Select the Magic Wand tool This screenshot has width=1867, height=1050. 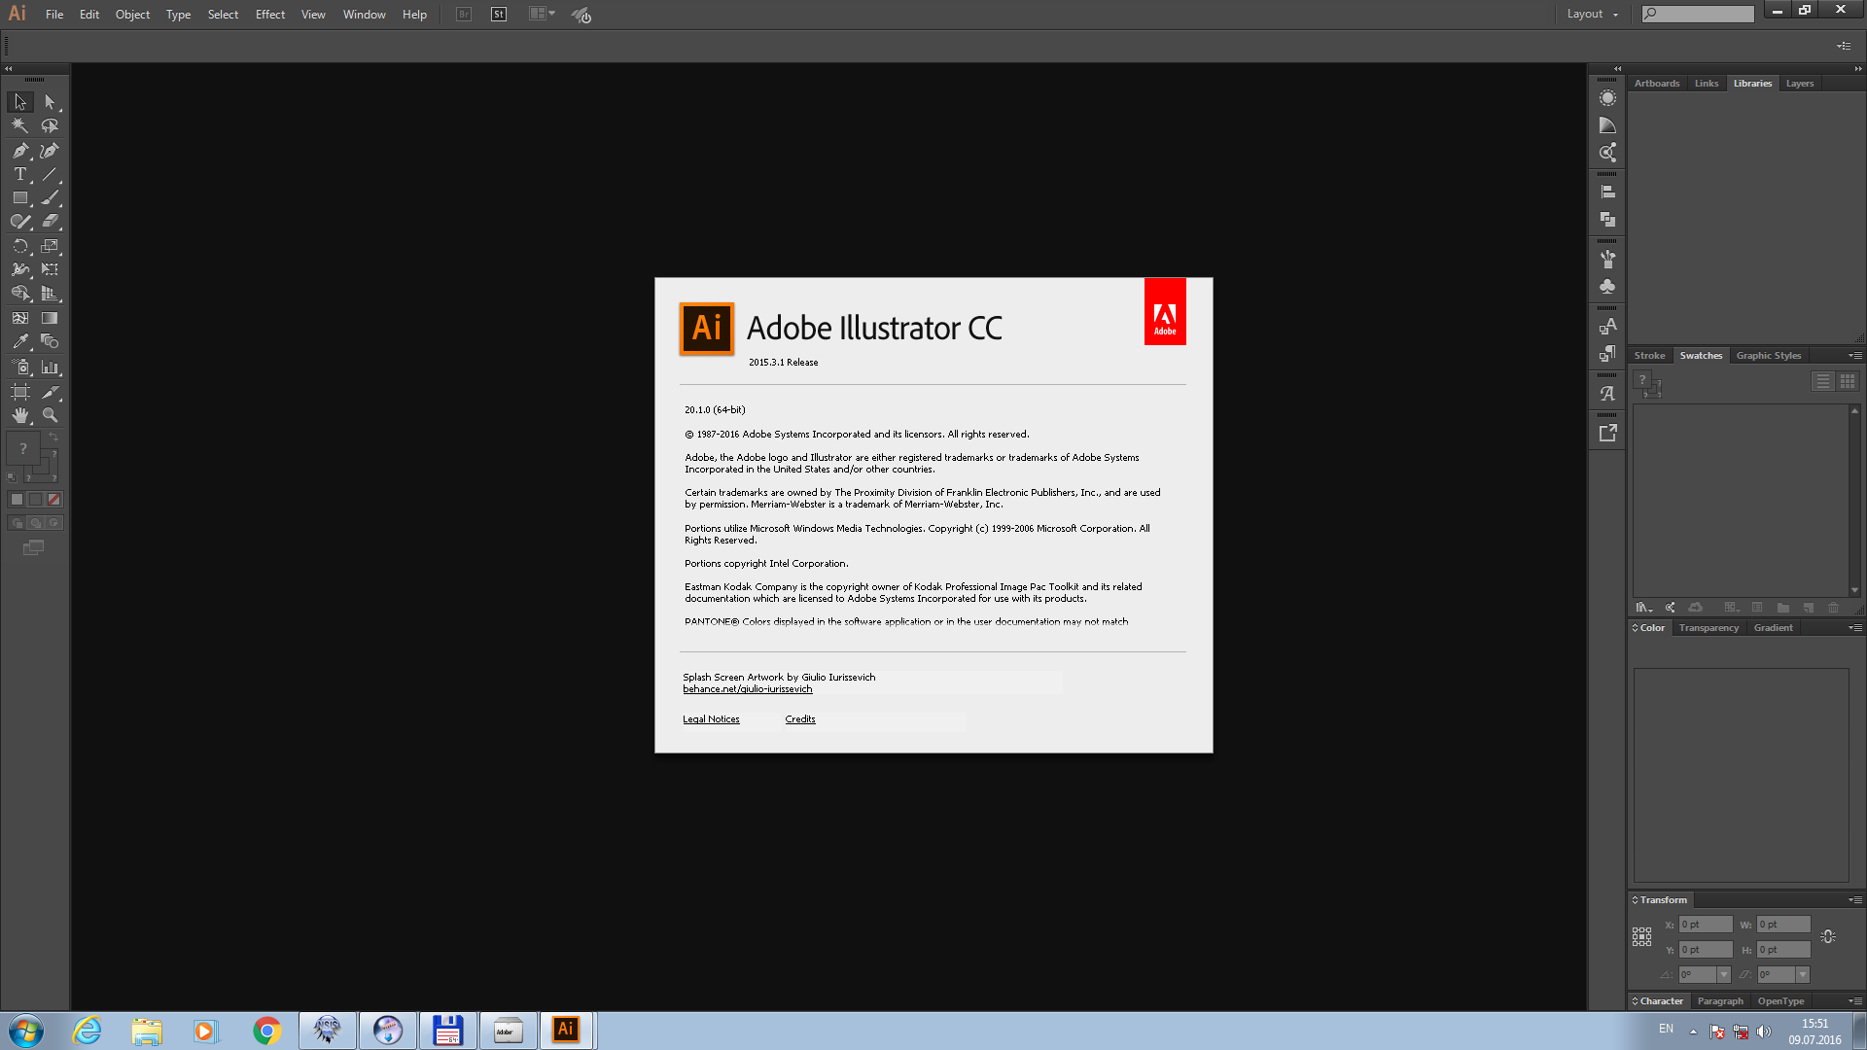coord(20,125)
